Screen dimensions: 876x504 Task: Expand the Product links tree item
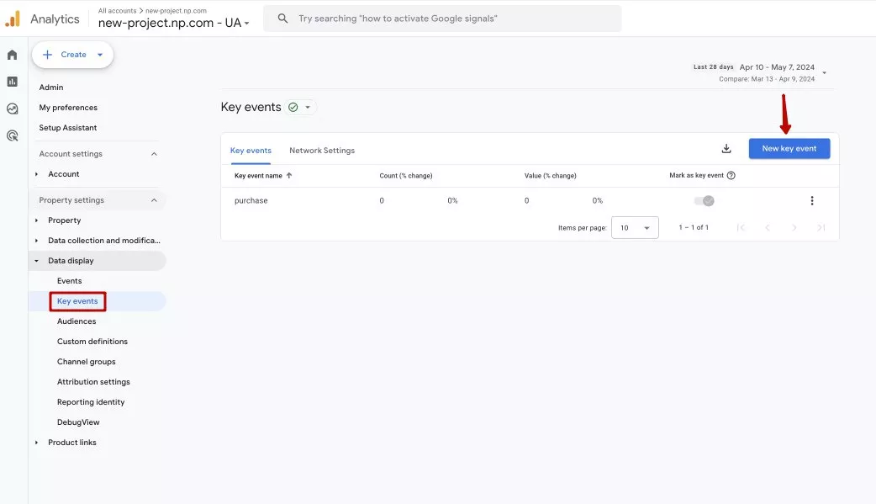36,443
